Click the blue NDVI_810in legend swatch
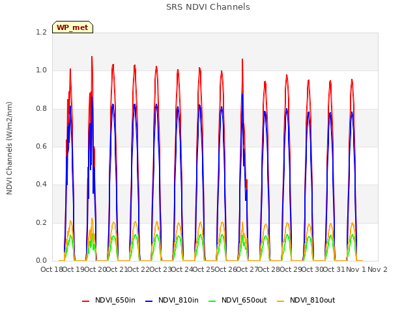This screenshot has width=417, height=313. click(x=149, y=301)
